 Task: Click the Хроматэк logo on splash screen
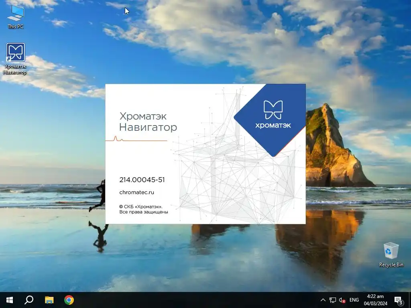pyautogui.click(x=273, y=114)
